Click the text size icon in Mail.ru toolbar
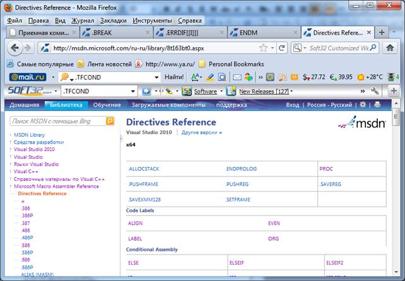405x281 pixels. [196, 77]
